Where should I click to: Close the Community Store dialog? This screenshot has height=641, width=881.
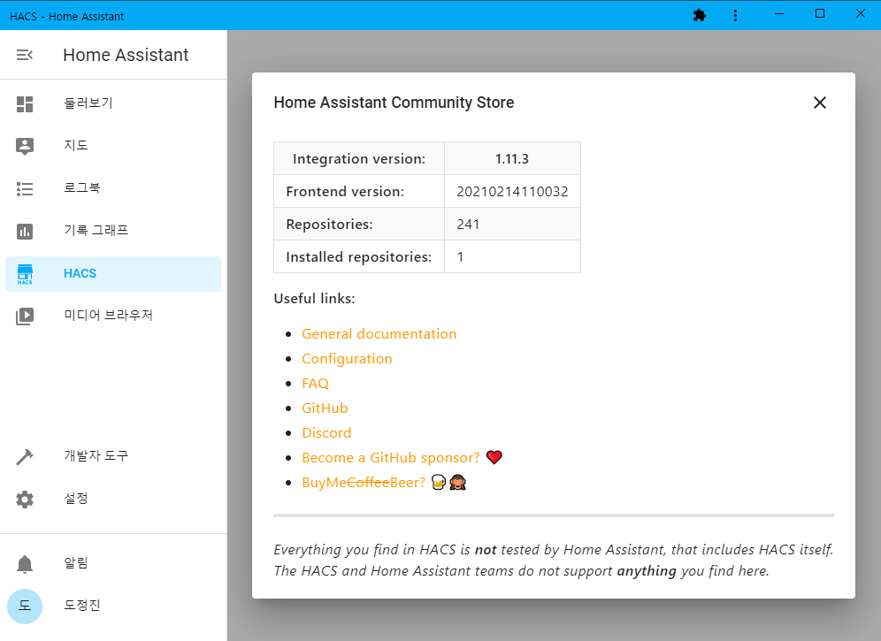(x=820, y=103)
